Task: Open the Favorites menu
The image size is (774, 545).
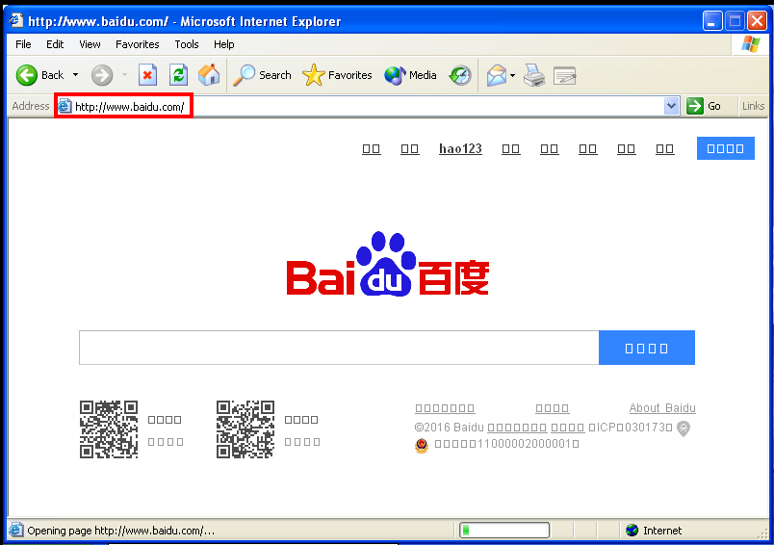Action: click(x=138, y=44)
